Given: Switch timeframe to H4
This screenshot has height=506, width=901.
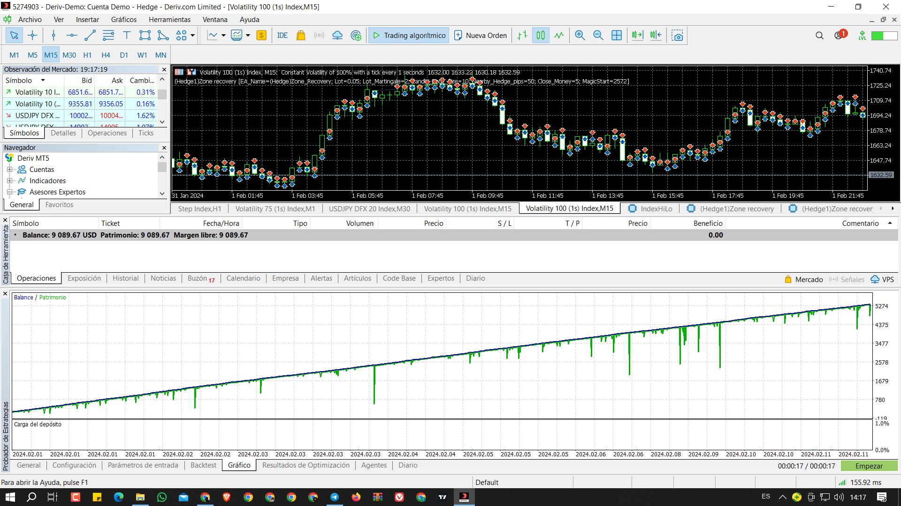Looking at the screenshot, I should click(106, 55).
